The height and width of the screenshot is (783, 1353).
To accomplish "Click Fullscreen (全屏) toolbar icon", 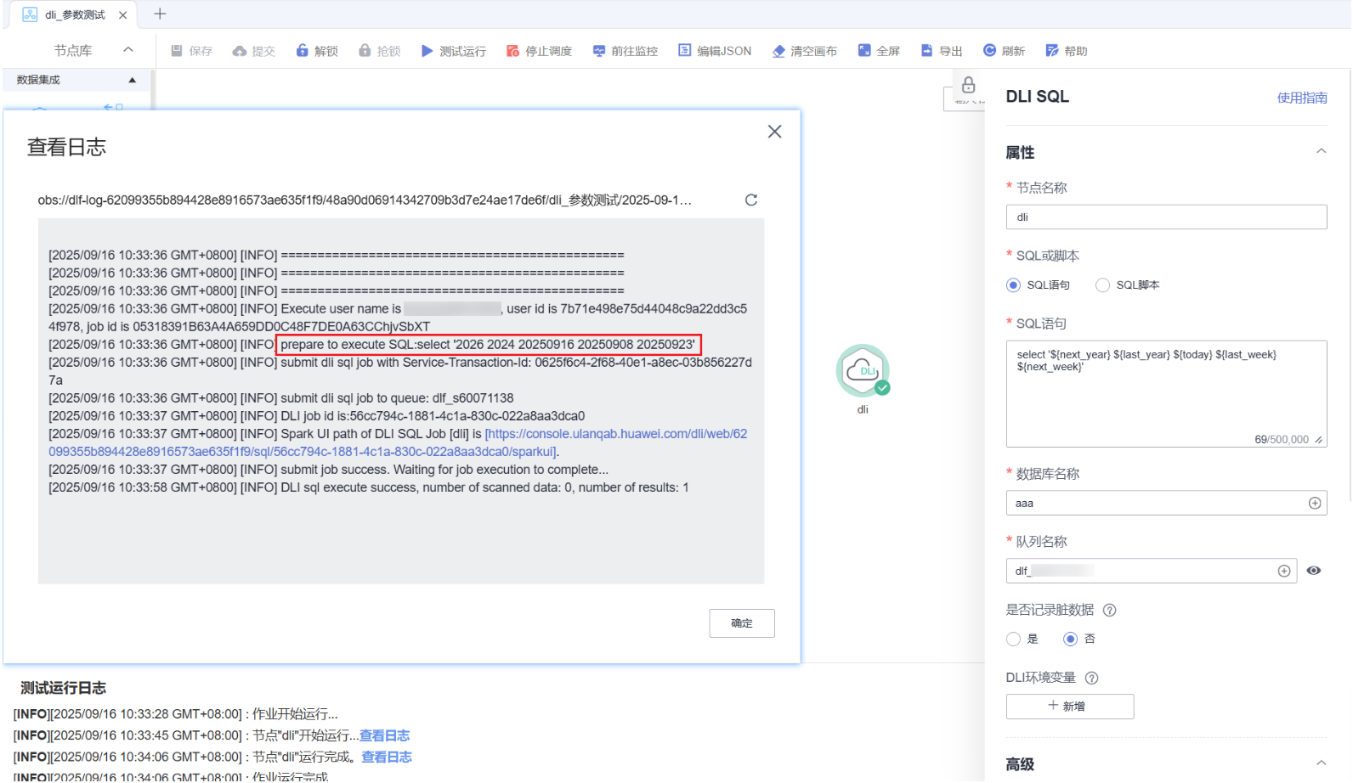I will (x=864, y=51).
